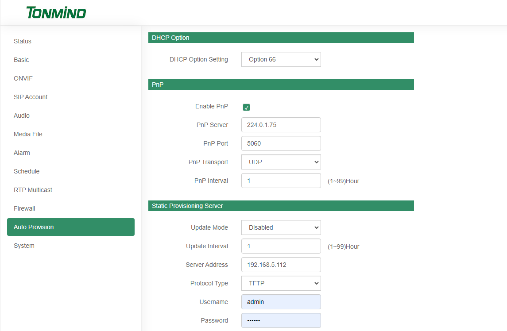This screenshot has height=331, width=507.
Task: Open the System settings page
Action: (24, 246)
